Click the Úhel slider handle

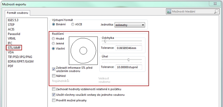click(129, 60)
